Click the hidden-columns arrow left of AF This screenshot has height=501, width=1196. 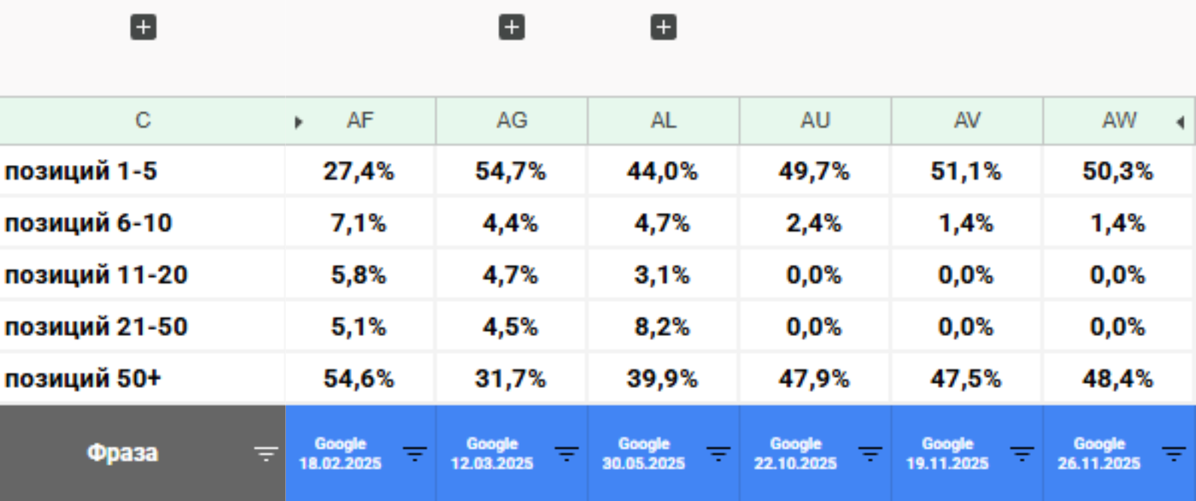coord(298,123)
